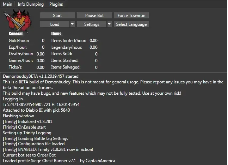
Task: Click the Demonbuddy red demon logo
Action: point(18,20)
